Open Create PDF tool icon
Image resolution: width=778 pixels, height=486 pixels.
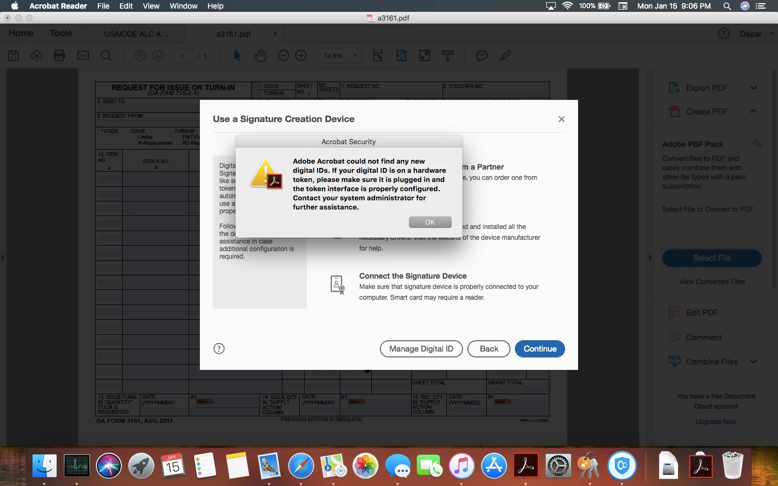pos(674,111)
